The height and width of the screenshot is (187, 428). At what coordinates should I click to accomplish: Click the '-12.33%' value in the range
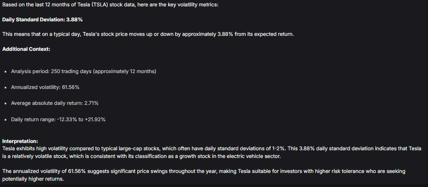pos(67,119)
